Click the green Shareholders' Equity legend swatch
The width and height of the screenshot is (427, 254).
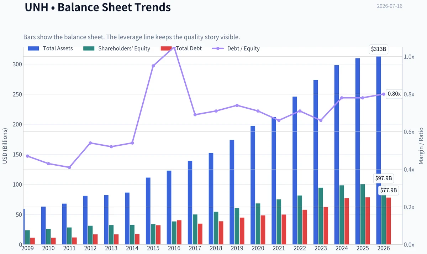pos(88,48)
